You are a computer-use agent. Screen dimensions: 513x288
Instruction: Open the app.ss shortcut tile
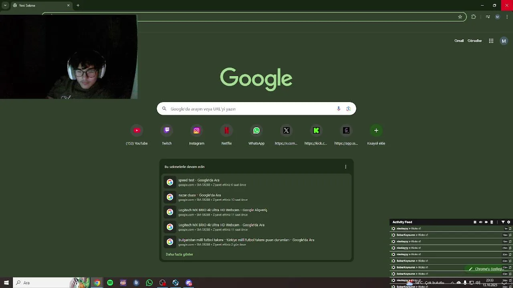346,135
